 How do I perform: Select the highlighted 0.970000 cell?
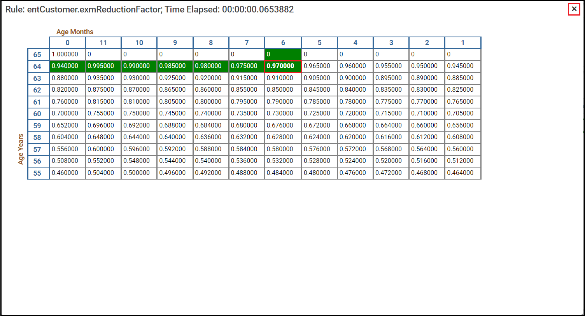[x=283, y=66]
